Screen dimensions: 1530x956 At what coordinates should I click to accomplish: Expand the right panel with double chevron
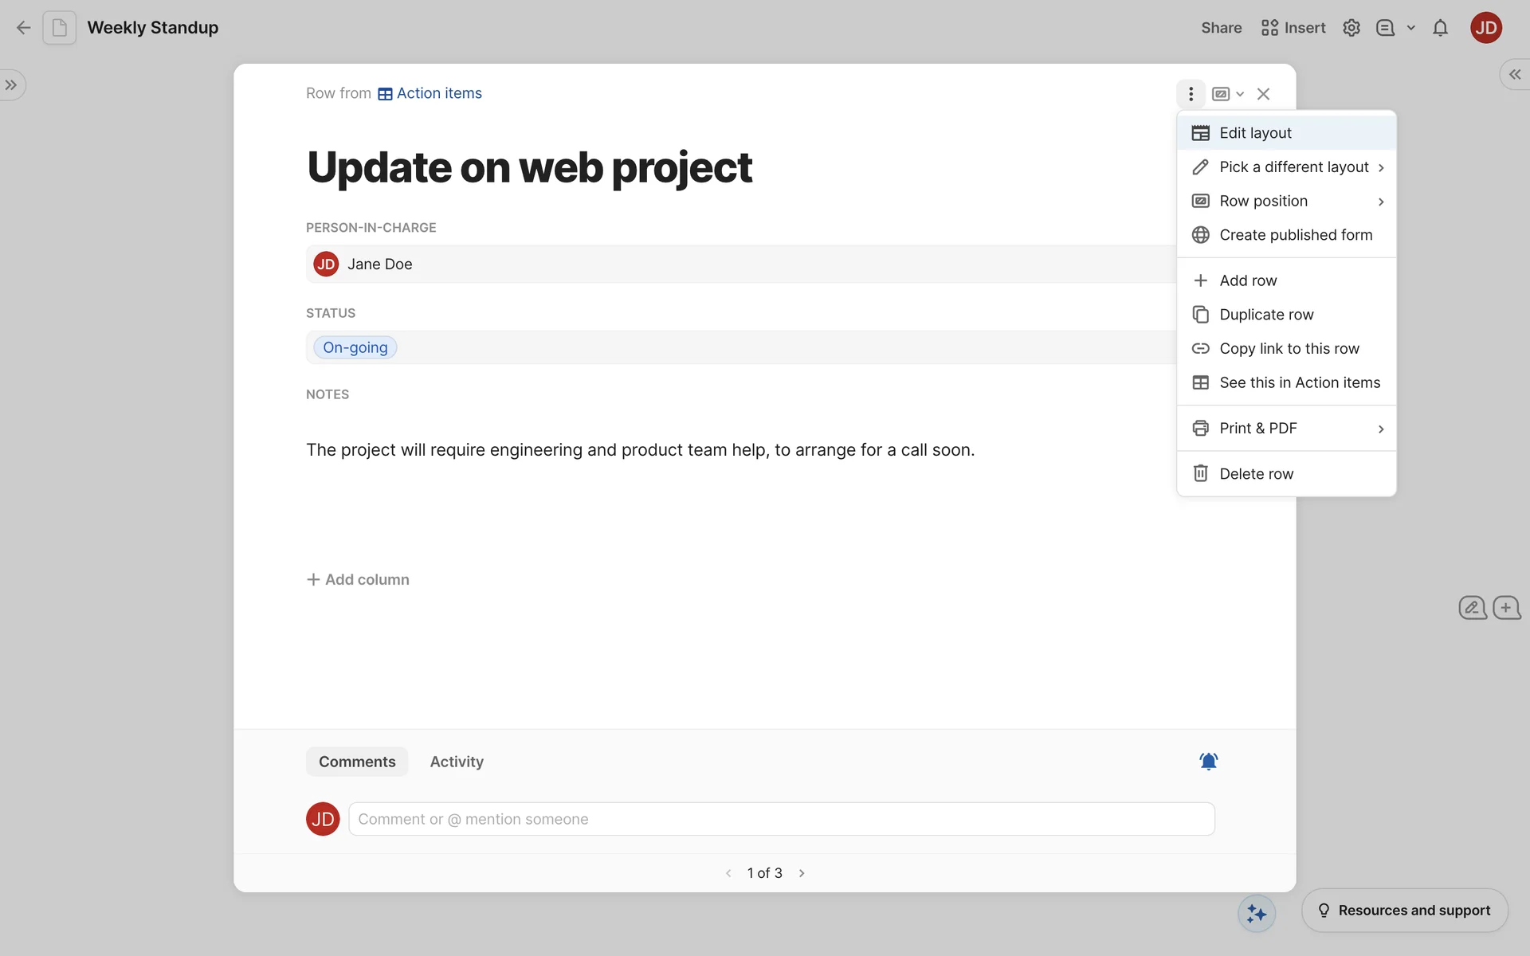coord(1514,74)
